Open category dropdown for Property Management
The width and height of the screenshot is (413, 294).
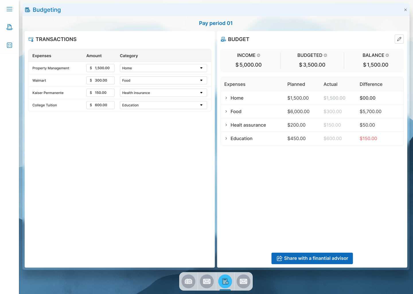[163, 68]
